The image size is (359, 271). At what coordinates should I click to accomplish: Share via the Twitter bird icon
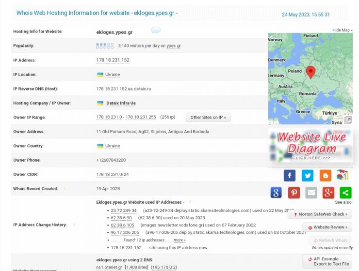point(308,176)
